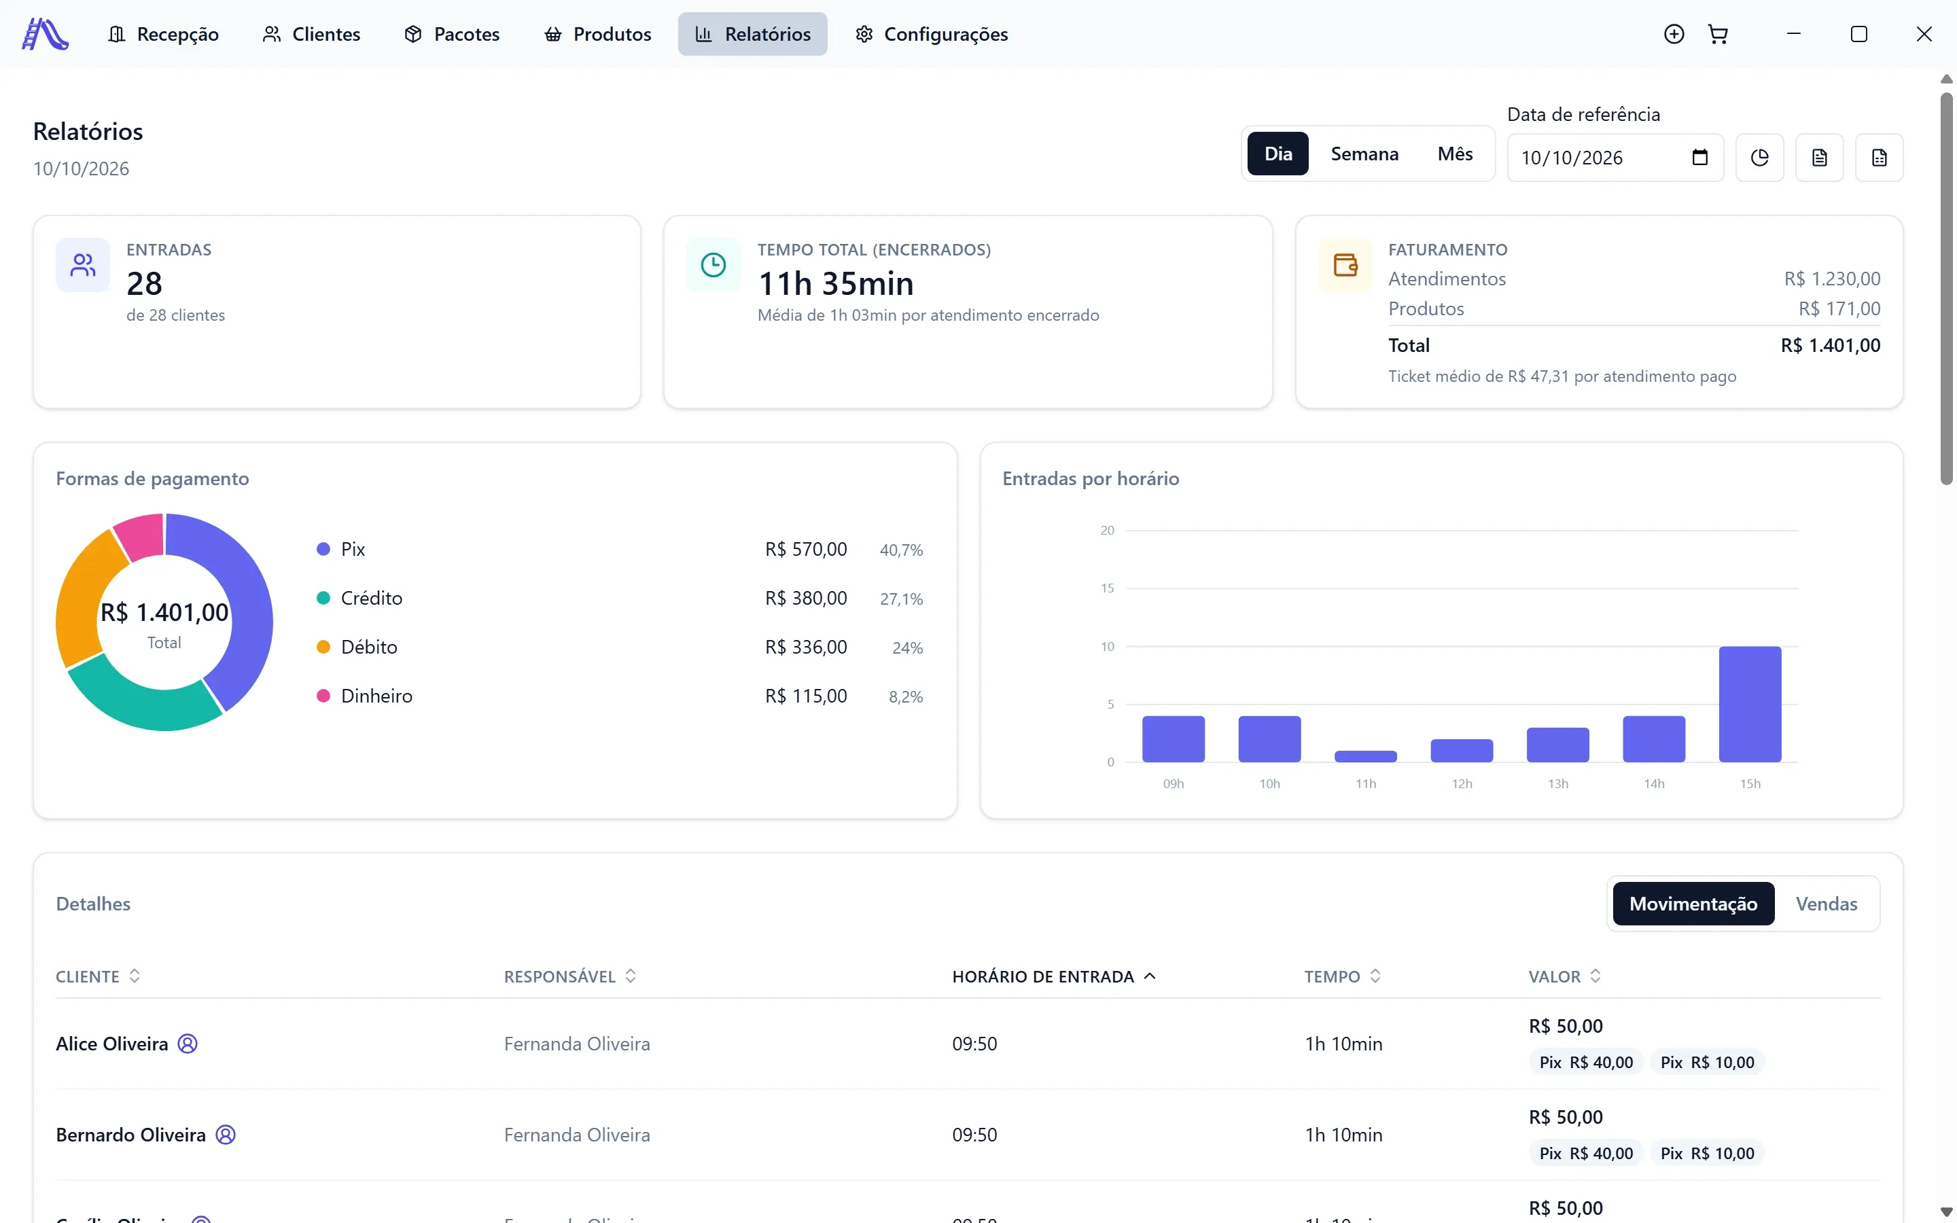
Task: Click the Pix legend color dot
Action: [x=323, y=549]
